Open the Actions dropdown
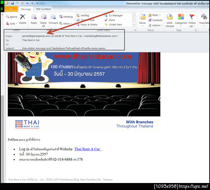The height and width of the screenshot is (190, 210). 155,25
